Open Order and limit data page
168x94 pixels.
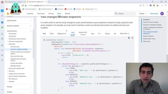[x=17, y=56]
